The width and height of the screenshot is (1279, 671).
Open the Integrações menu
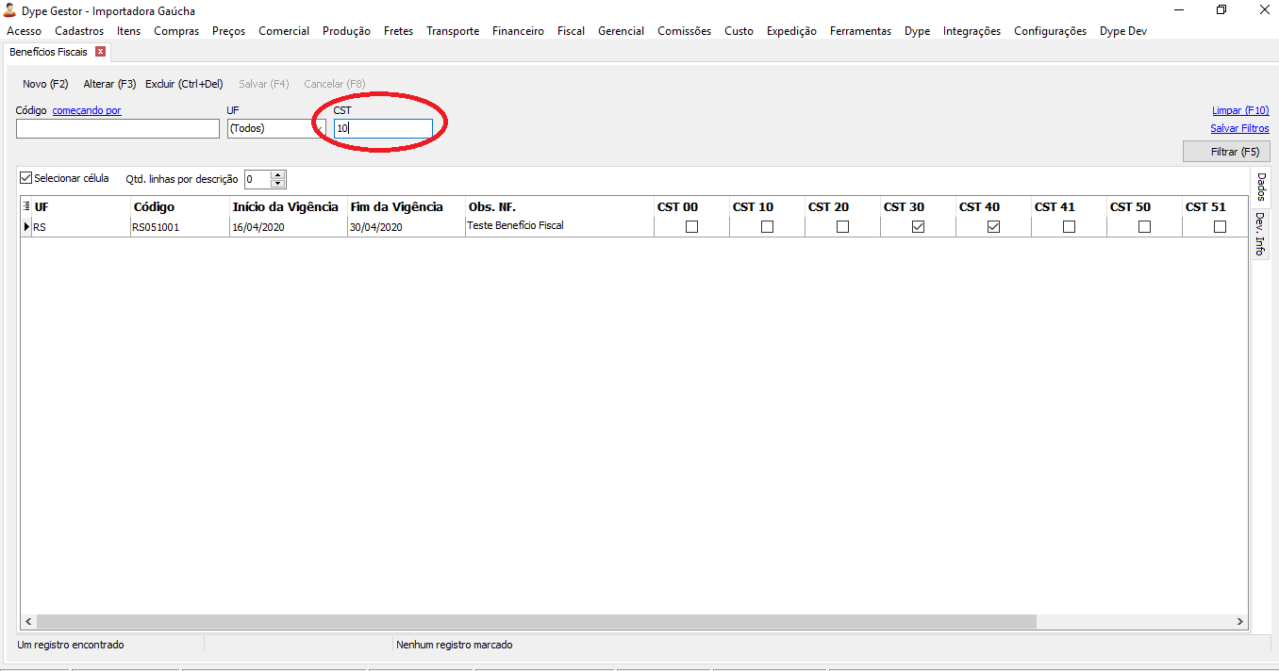[972, 31]
